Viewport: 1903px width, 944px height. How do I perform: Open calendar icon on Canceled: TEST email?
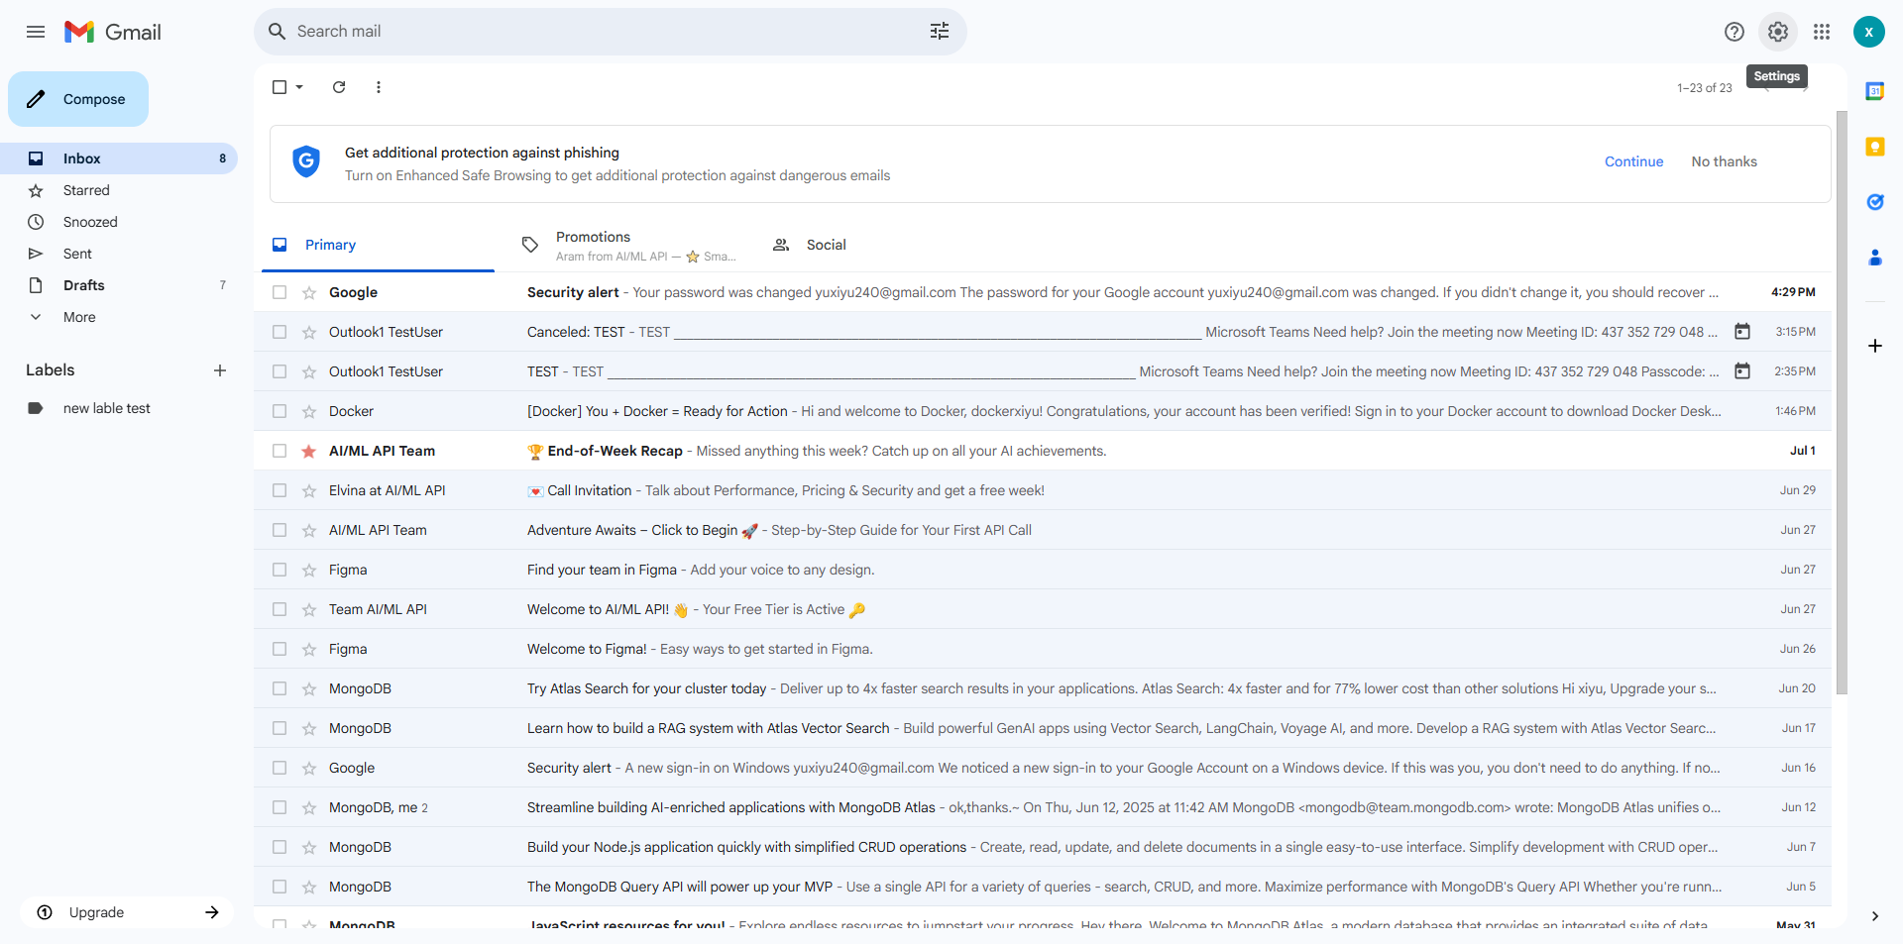click(x=1742, y=332)
